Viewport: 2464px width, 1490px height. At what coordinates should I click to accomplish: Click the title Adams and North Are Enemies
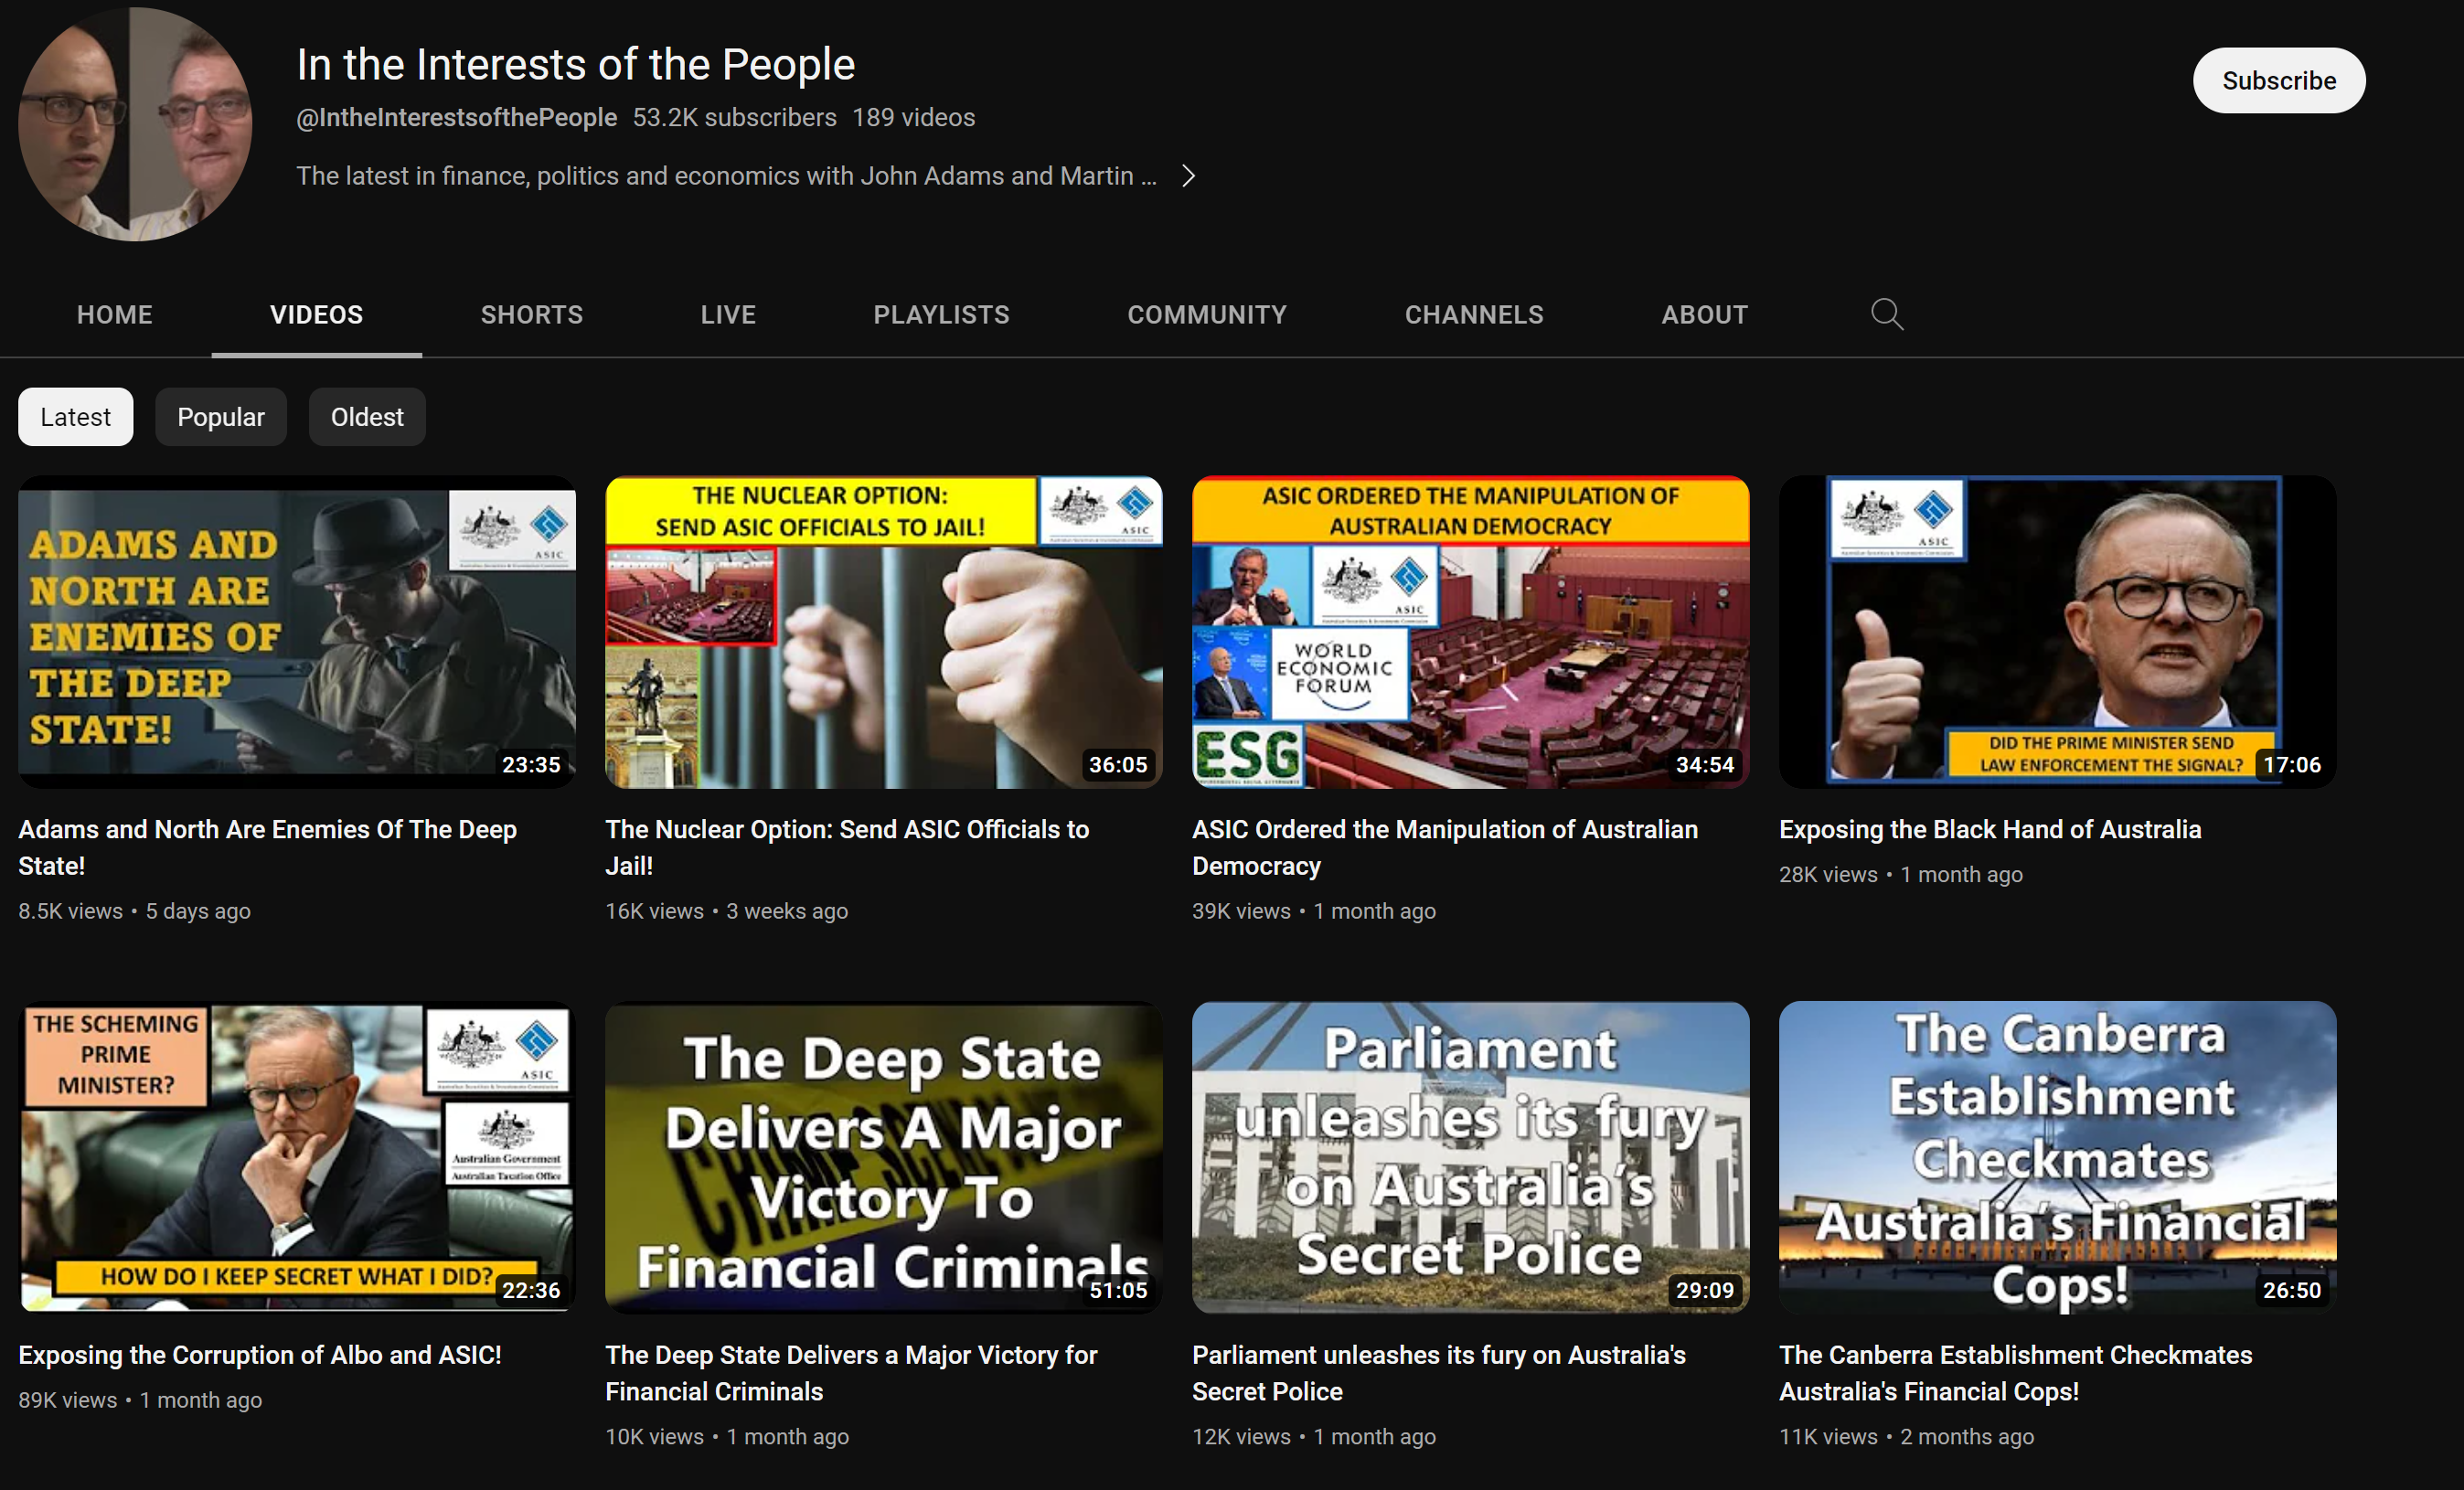point(268,848)
